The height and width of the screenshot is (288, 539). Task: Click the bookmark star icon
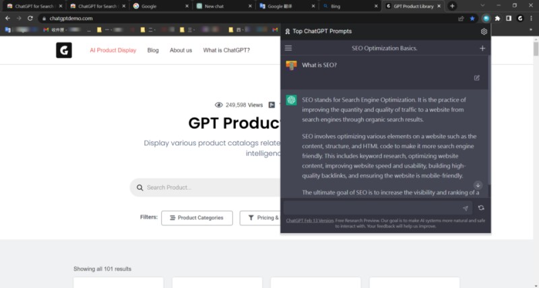472,19
